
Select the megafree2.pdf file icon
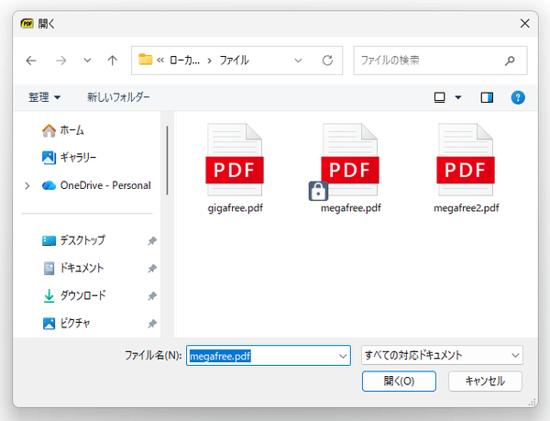click(466, 160)
